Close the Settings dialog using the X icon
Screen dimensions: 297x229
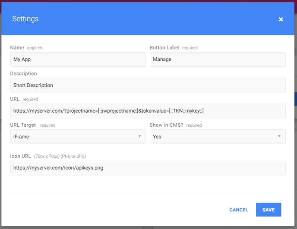click(x=281, y=19)
